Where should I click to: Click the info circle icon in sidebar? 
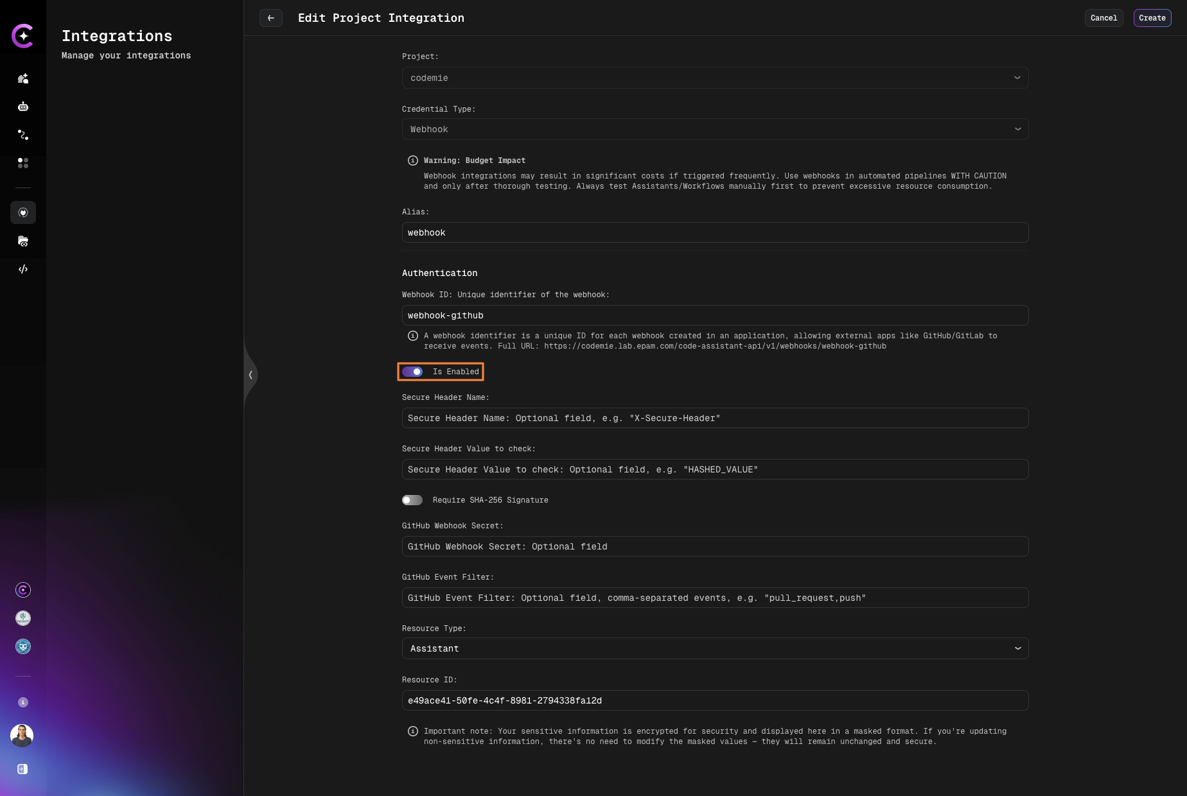[23, 702]
